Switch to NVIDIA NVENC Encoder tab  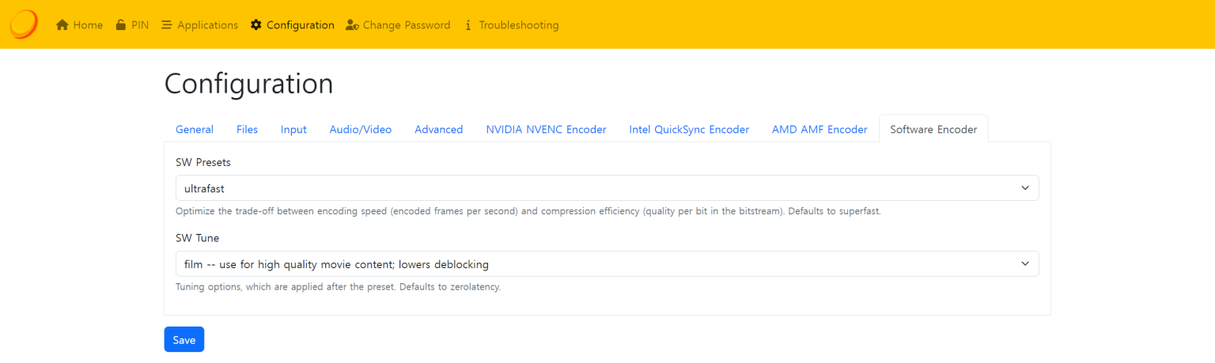(546, 130)
